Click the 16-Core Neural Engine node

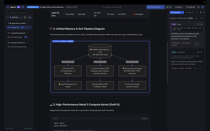[132, 71]
